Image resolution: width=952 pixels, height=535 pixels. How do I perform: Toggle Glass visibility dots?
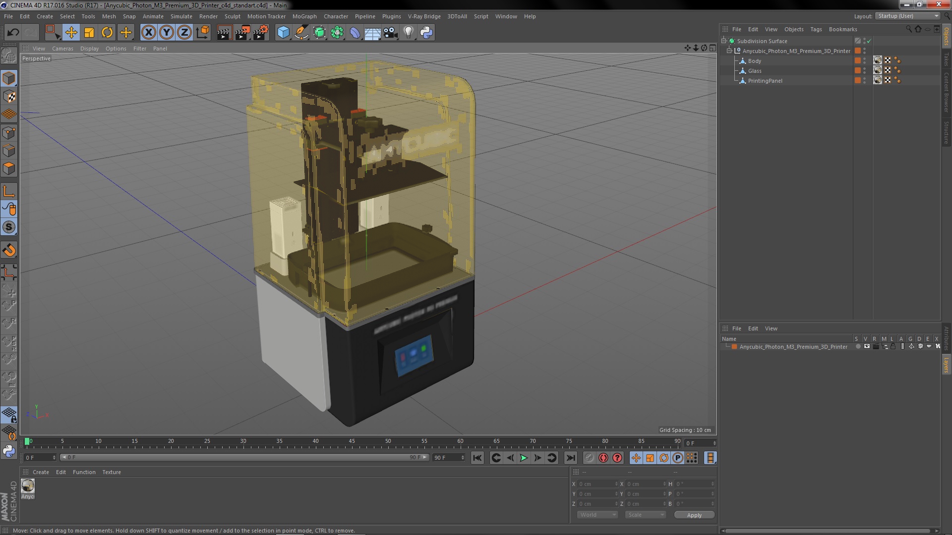[865, 71]
